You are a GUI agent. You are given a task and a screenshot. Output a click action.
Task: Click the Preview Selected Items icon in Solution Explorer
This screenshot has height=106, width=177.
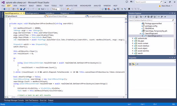165,17
